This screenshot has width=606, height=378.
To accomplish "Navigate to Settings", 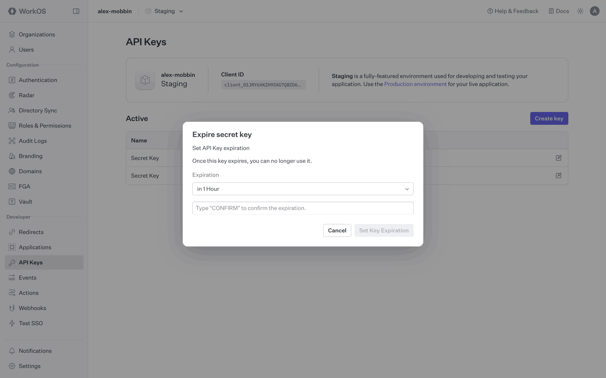I will (44, 366).
